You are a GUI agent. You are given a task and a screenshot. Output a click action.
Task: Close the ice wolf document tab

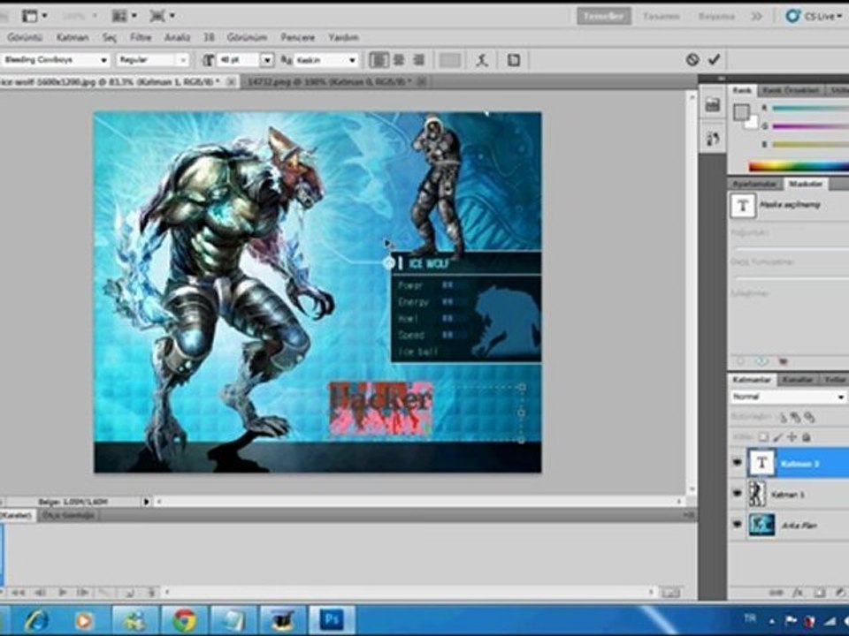point(231,81)
